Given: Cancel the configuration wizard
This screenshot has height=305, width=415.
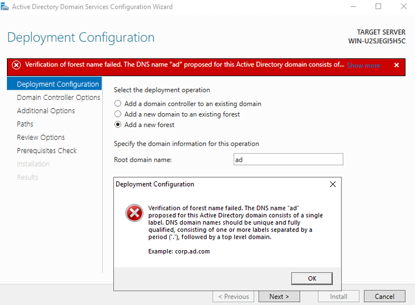Looking at the screenshot, I should tap(384, 296).
